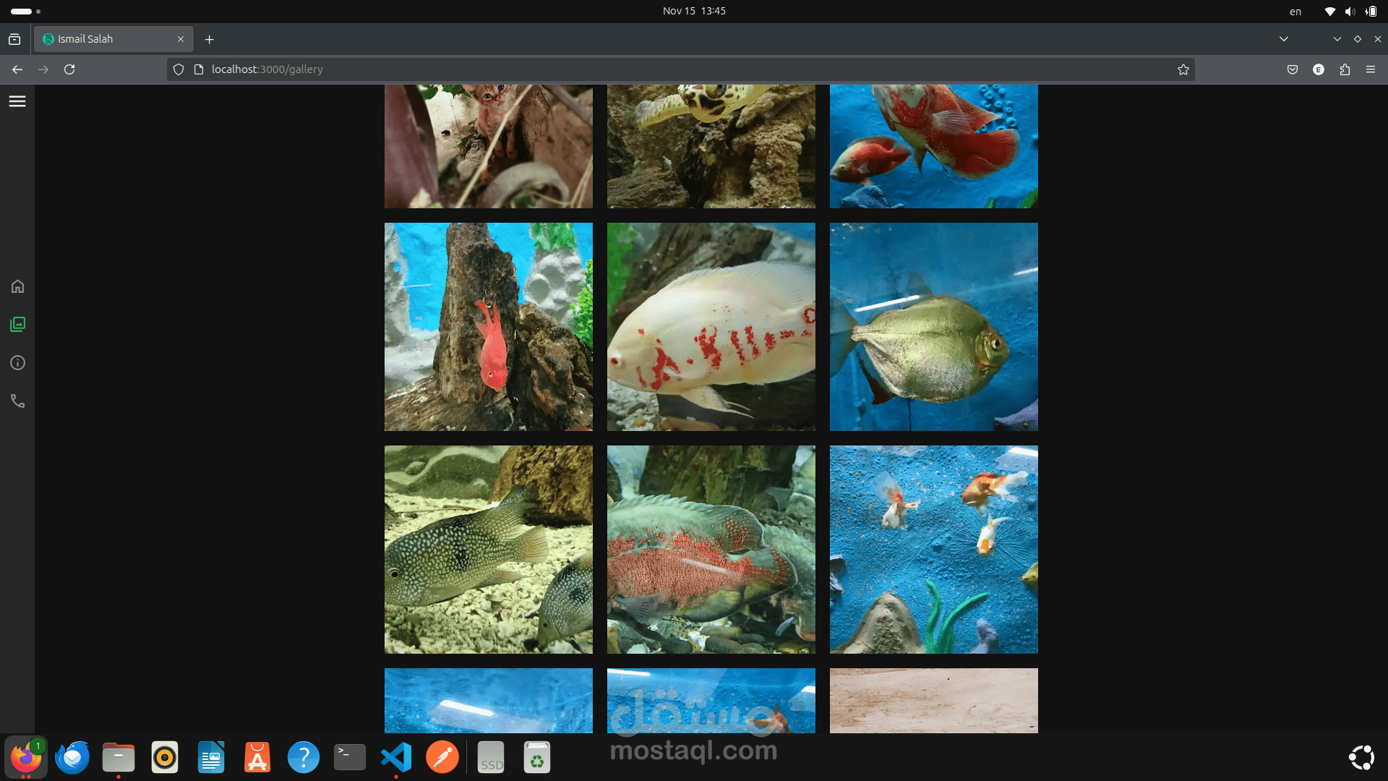Open the Contact phone sidebar icon

click(x=17, y=401)
